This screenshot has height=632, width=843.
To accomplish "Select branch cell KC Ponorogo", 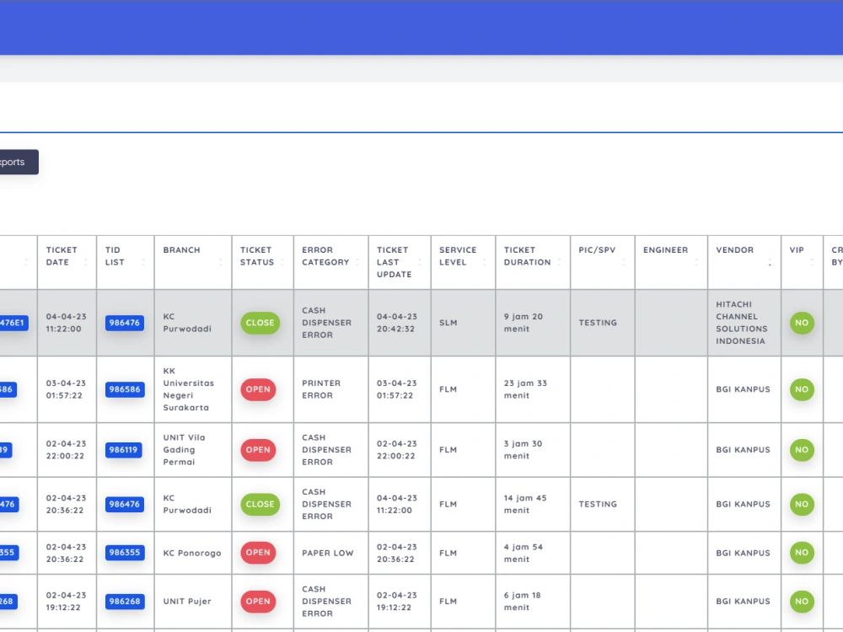I will (x=192, y=553).
